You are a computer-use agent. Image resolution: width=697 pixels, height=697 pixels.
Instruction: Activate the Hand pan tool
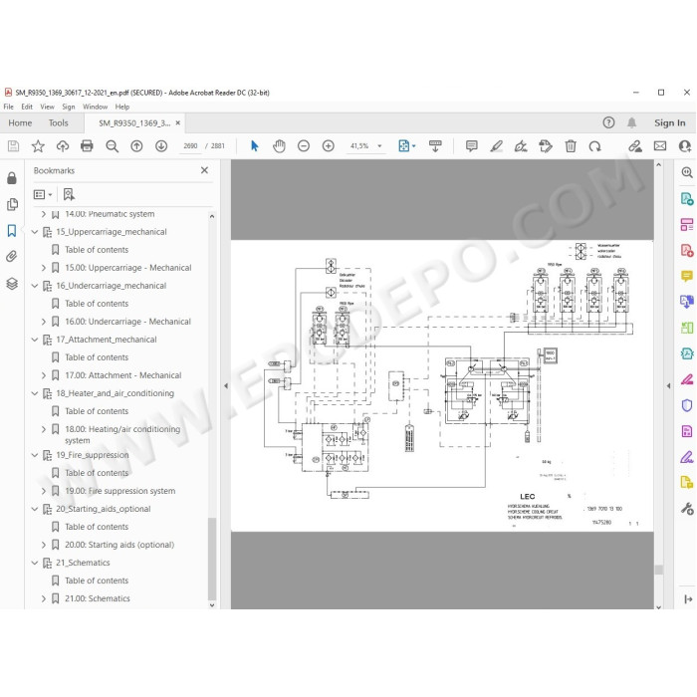279,145
